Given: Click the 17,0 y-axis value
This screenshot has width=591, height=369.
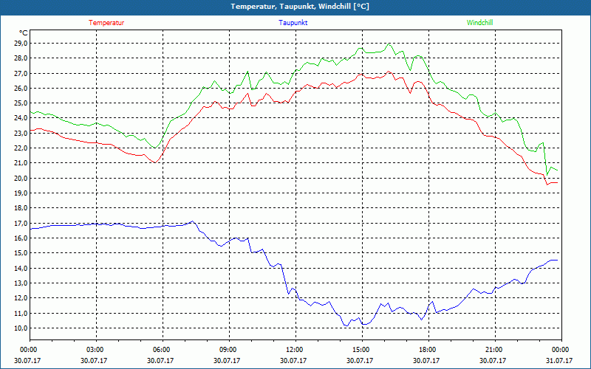Looking at the screenshot, I should [21, 223].
